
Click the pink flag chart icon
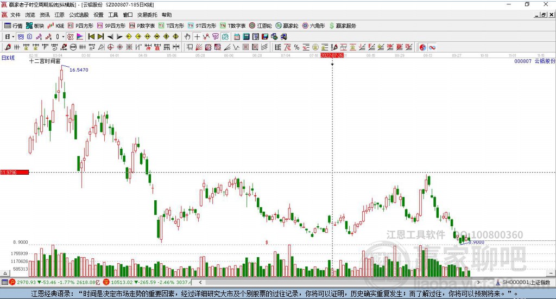pos(80,36)
